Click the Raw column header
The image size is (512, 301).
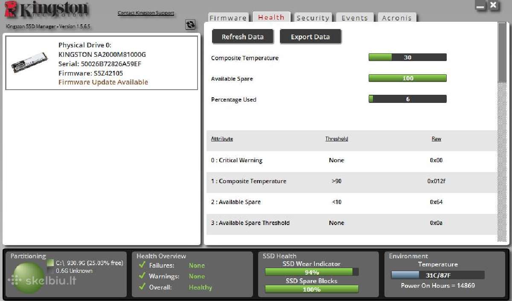click(x=436, y=139)
